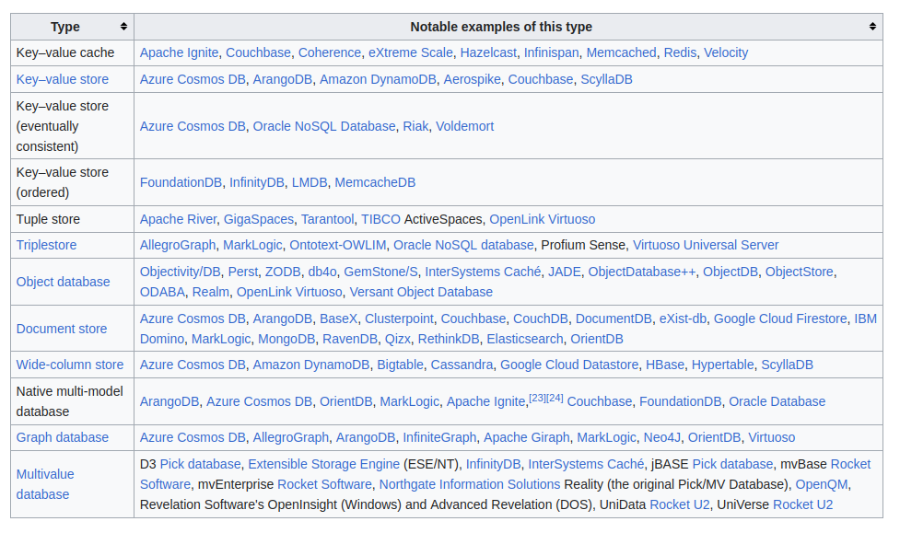
Task: Click the Apache Ignite link in Key–value cache row
Action: pyautogui.click(x=179, y=52)
